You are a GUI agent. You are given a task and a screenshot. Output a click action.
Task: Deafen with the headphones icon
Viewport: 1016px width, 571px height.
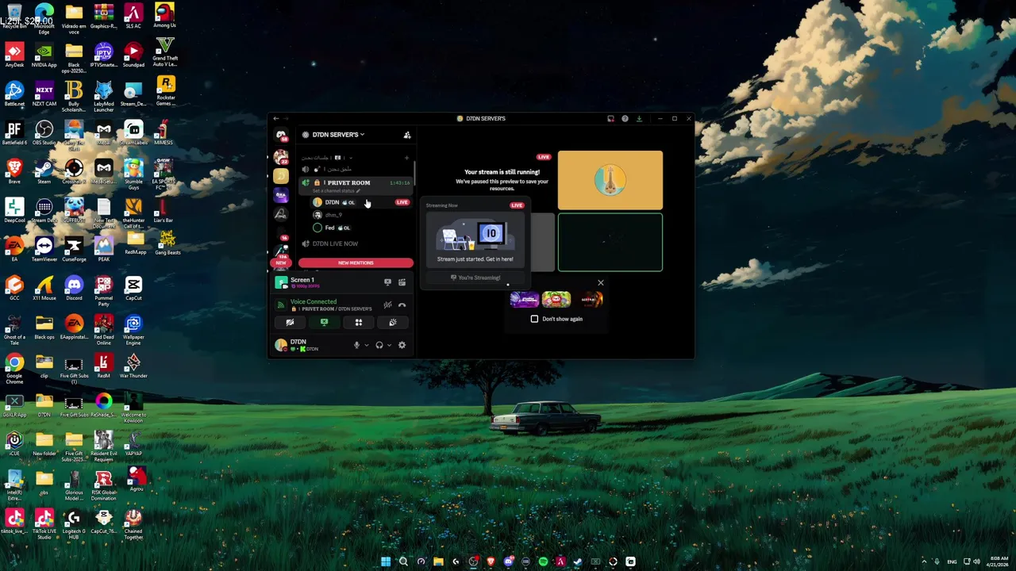point(379,345)
